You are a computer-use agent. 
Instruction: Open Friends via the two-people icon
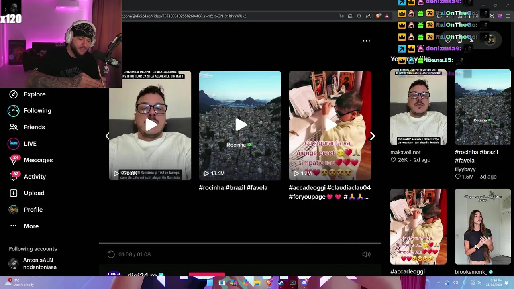14,127
